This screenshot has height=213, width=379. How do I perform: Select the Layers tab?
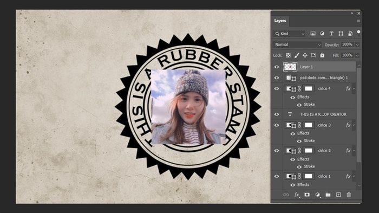coord(280,21)
